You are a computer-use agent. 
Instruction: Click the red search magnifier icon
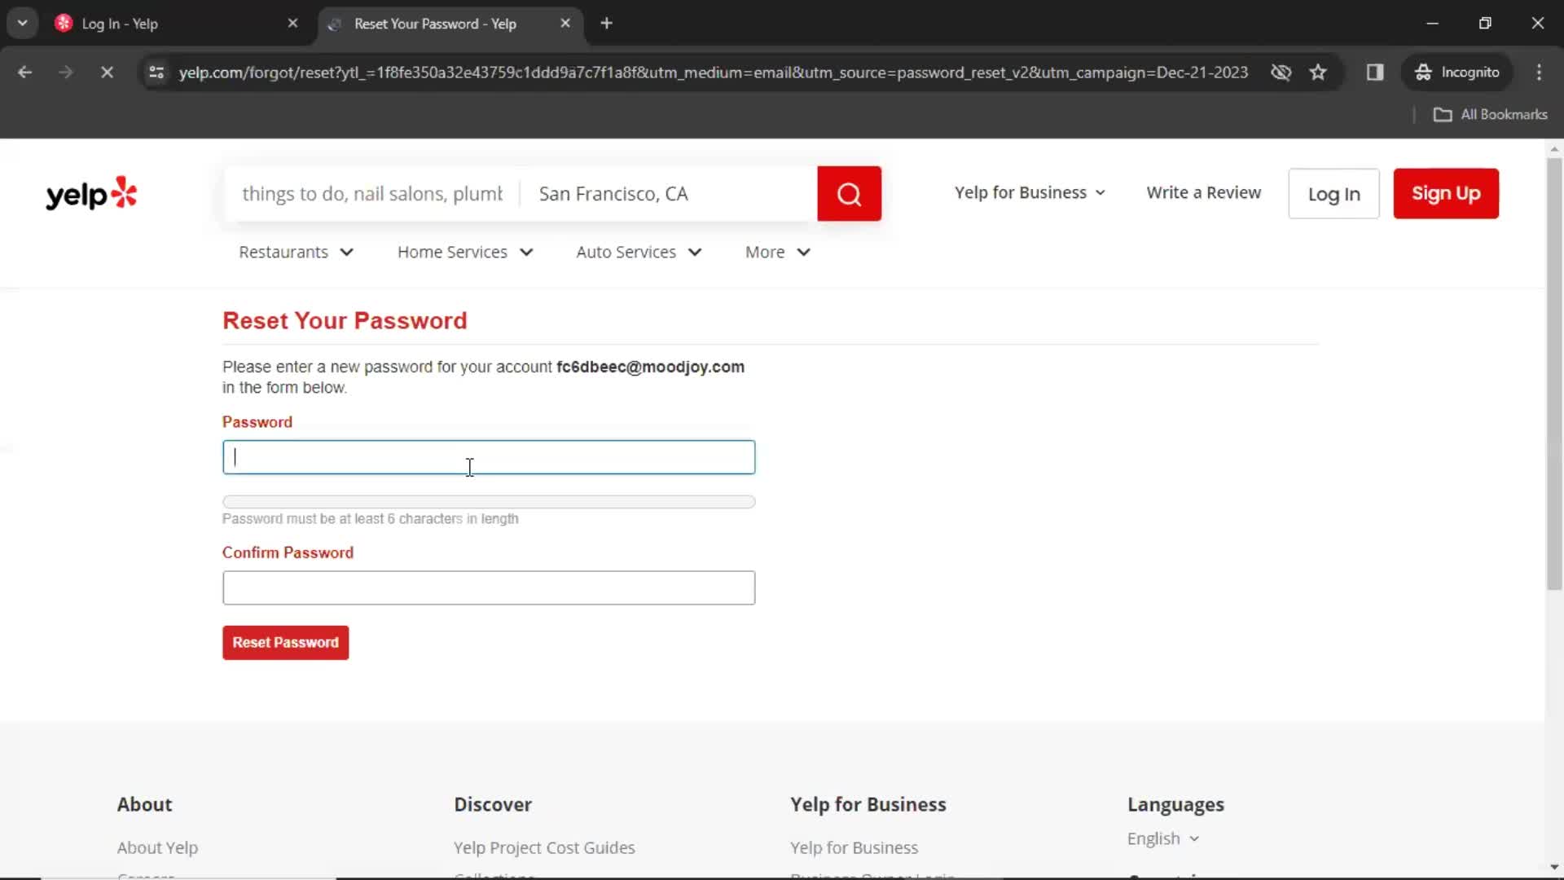pos(849,193)
